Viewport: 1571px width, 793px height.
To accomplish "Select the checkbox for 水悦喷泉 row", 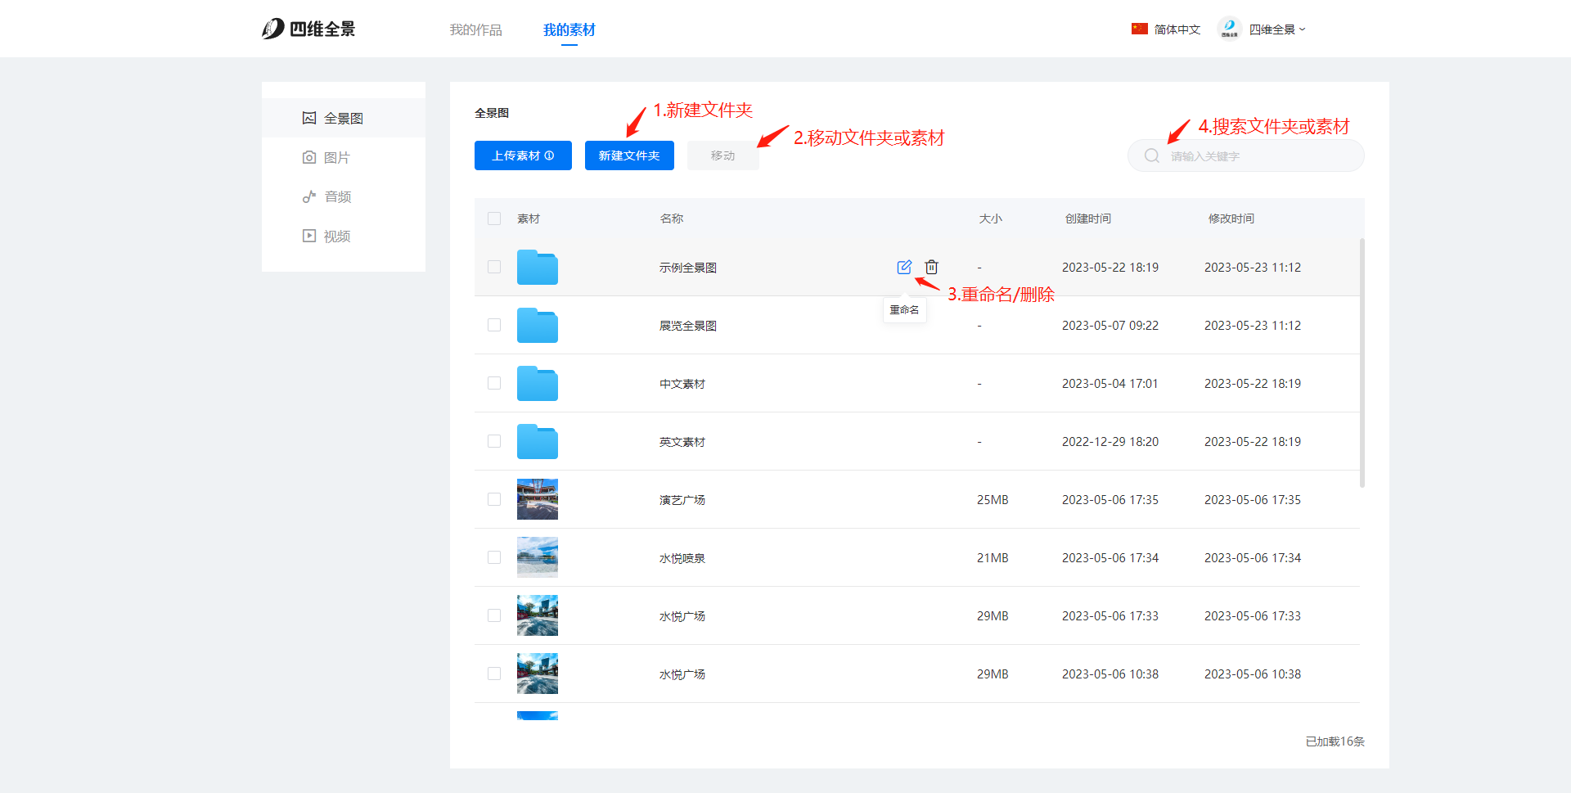I will (x=494, y=557).
